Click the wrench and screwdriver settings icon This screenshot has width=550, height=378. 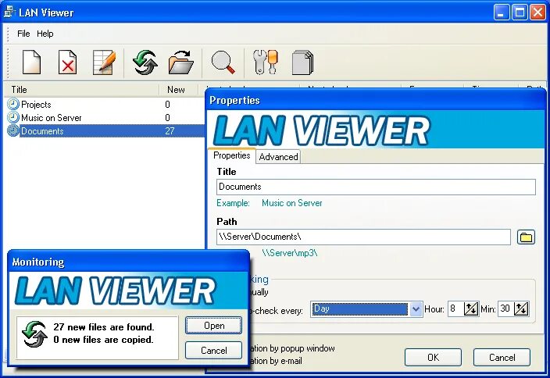click(x=266, y=62)
